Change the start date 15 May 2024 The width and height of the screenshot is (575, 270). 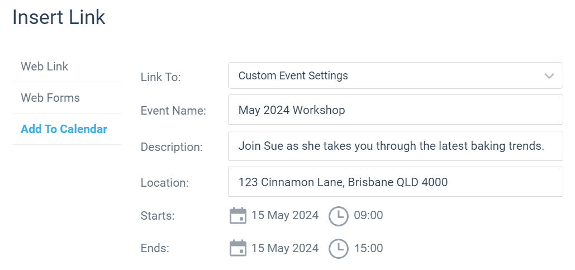pyautogui.click(x=285, y=215)
